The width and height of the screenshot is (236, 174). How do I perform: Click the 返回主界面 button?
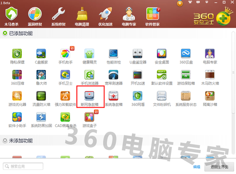pyautogui.click(x=219, y=167)
